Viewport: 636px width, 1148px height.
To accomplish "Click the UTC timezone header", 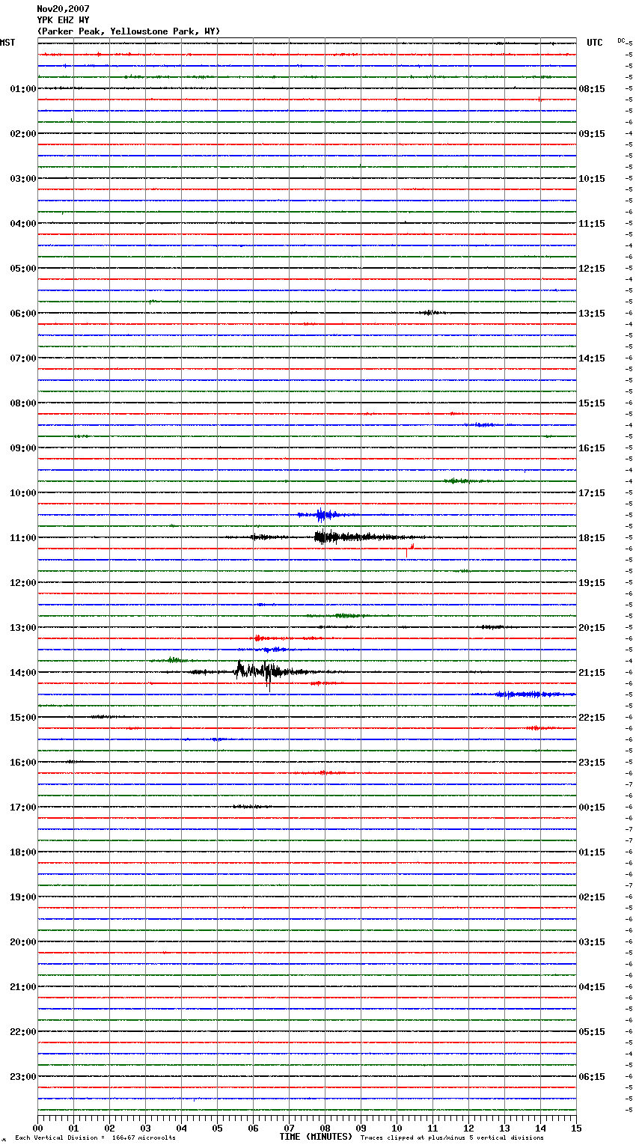I will [x=595, y=43].
